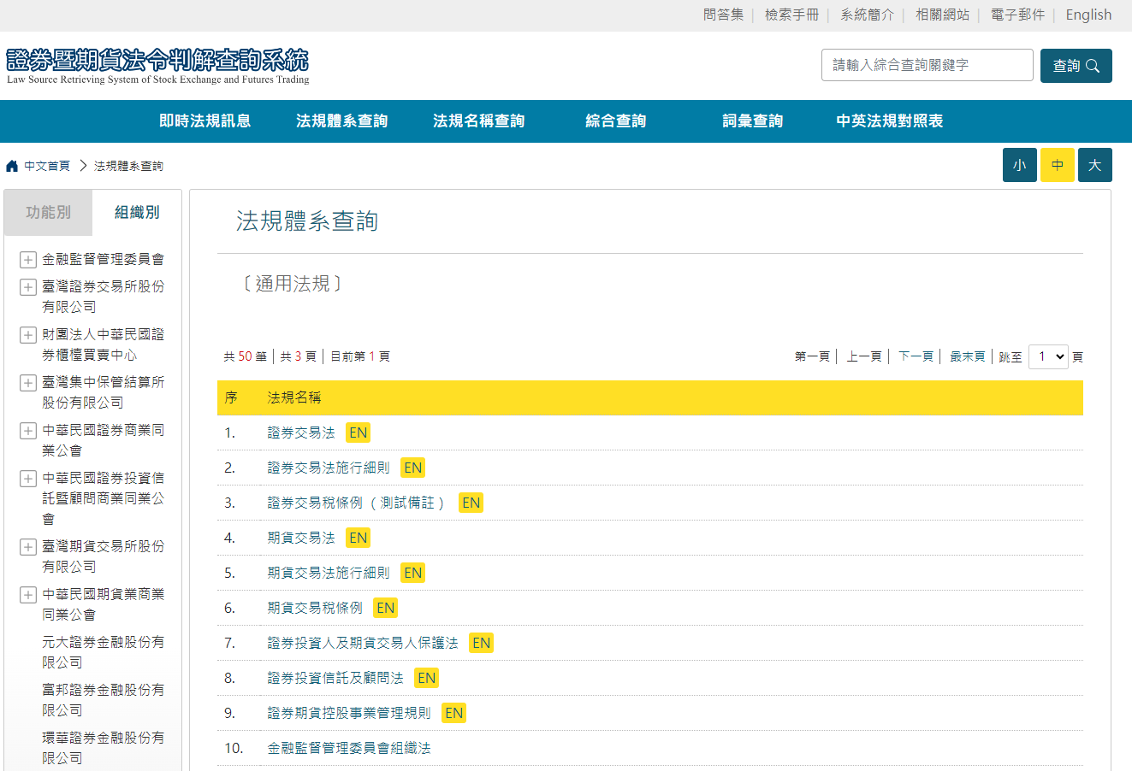Open 證券交易法 law link
Image resolution: width=1132 pixels, height=771 pixels.
point(301,433)
